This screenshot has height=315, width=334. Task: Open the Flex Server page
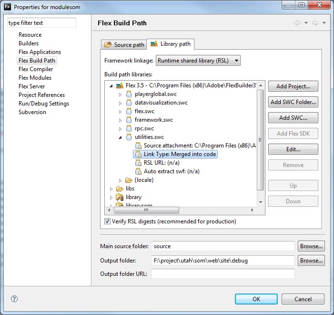(x=32, y=86)
